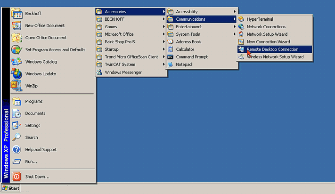335x194 pixels.
Task: Click the Notepad icon
Action: pos(170,65)
